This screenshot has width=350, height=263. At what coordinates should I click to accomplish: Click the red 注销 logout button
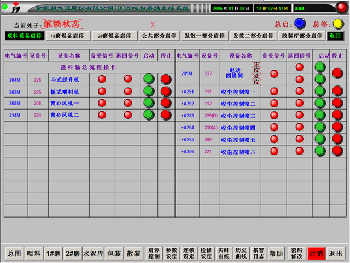[316, 253]
